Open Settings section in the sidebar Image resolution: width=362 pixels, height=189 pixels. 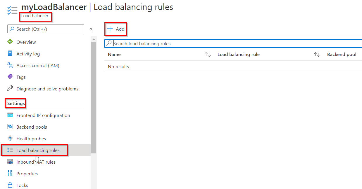pyautogui.click(x=15, y=103)
